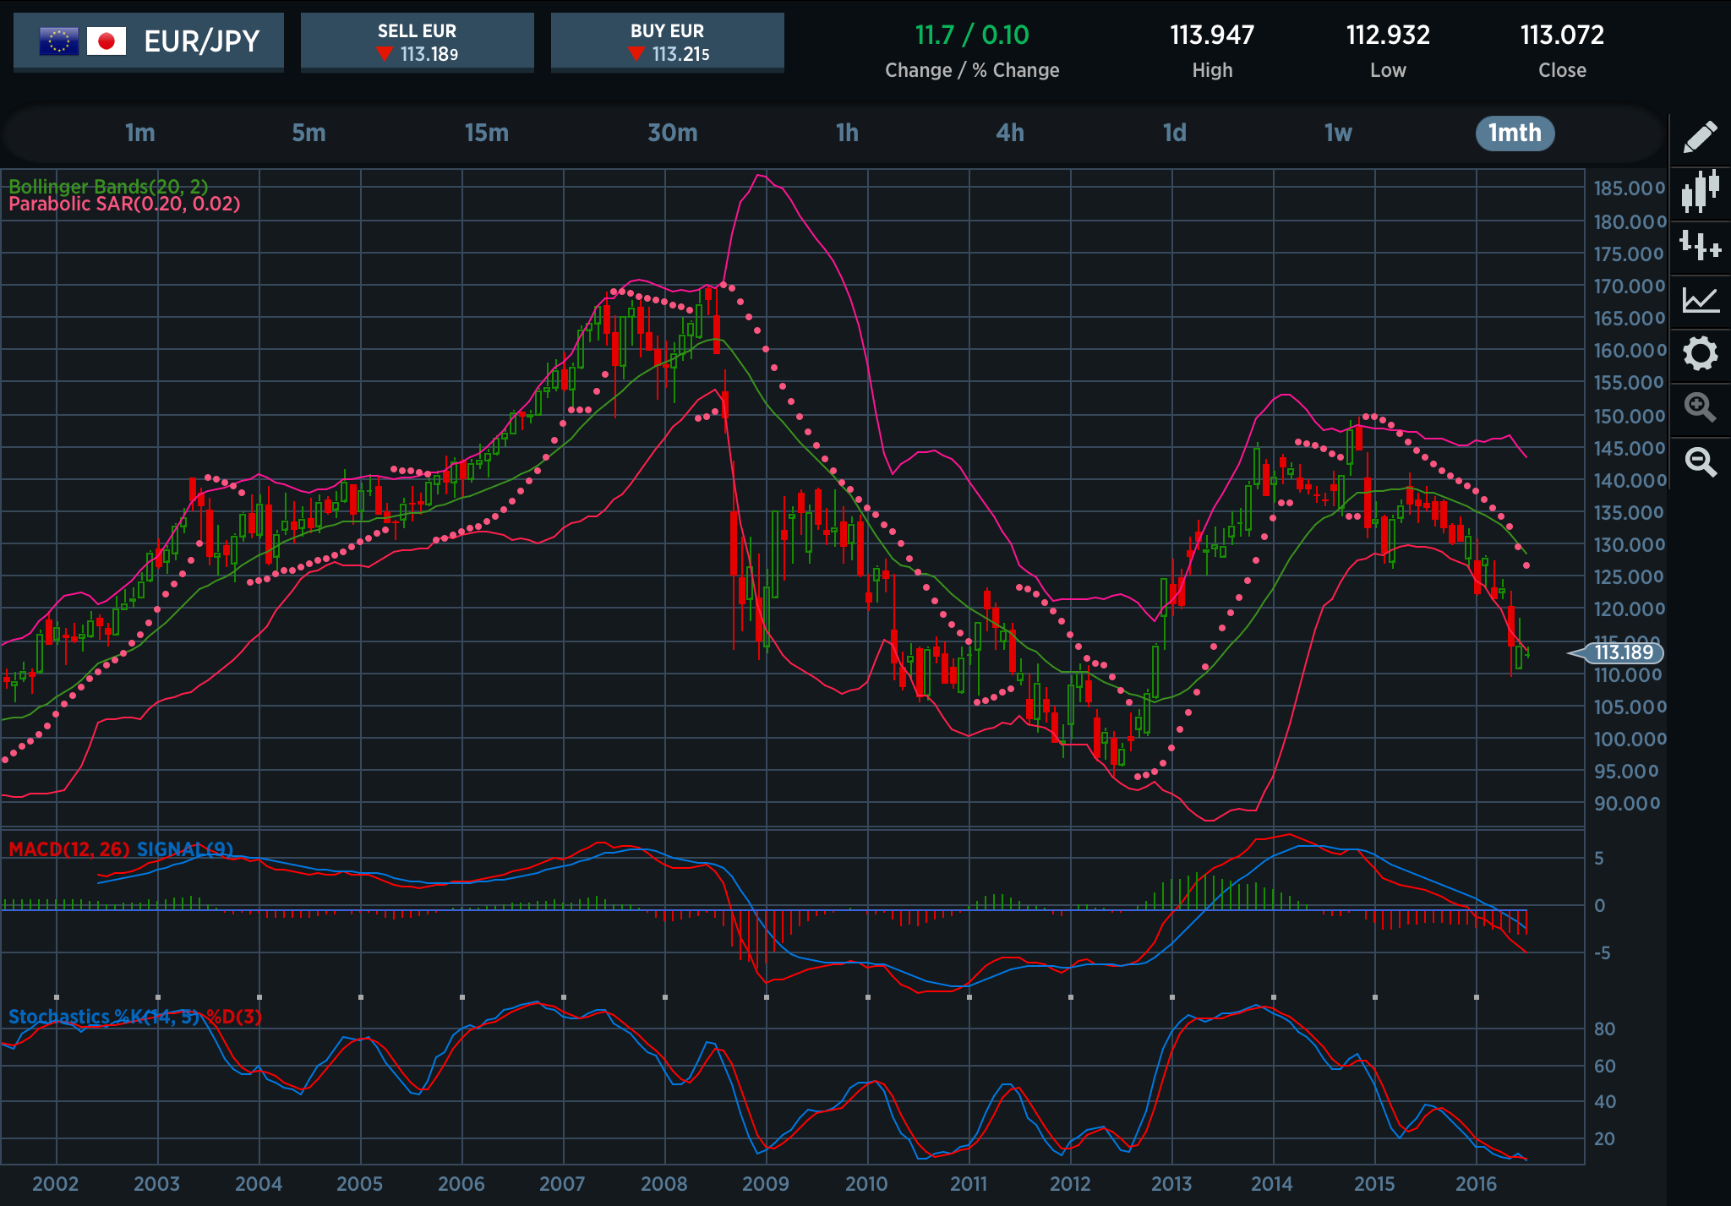Open the EUR/JPY pair selector
This screenshot has height=1206, width=1731.
click(x=149, y=41)
